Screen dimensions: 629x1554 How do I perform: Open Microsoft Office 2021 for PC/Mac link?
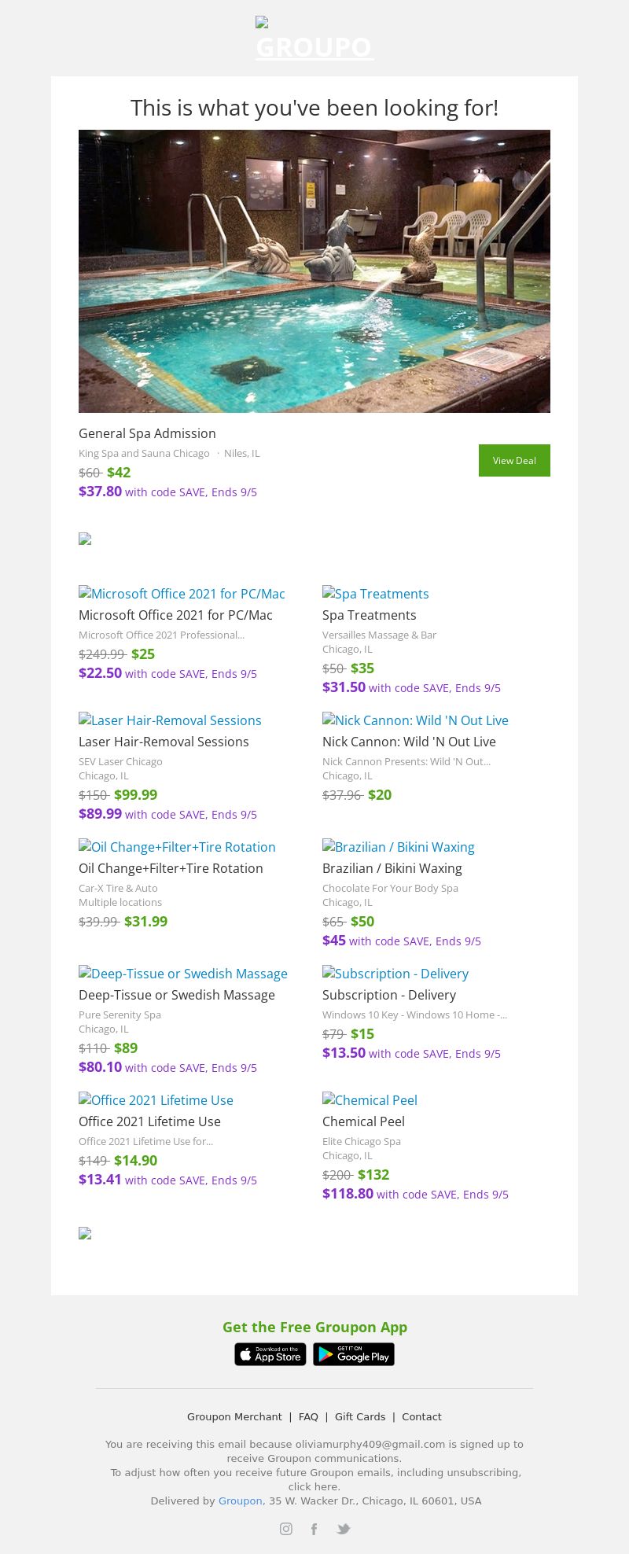click(x=175, y=615)
